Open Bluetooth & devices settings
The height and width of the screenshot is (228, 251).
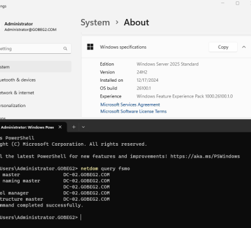18,80
